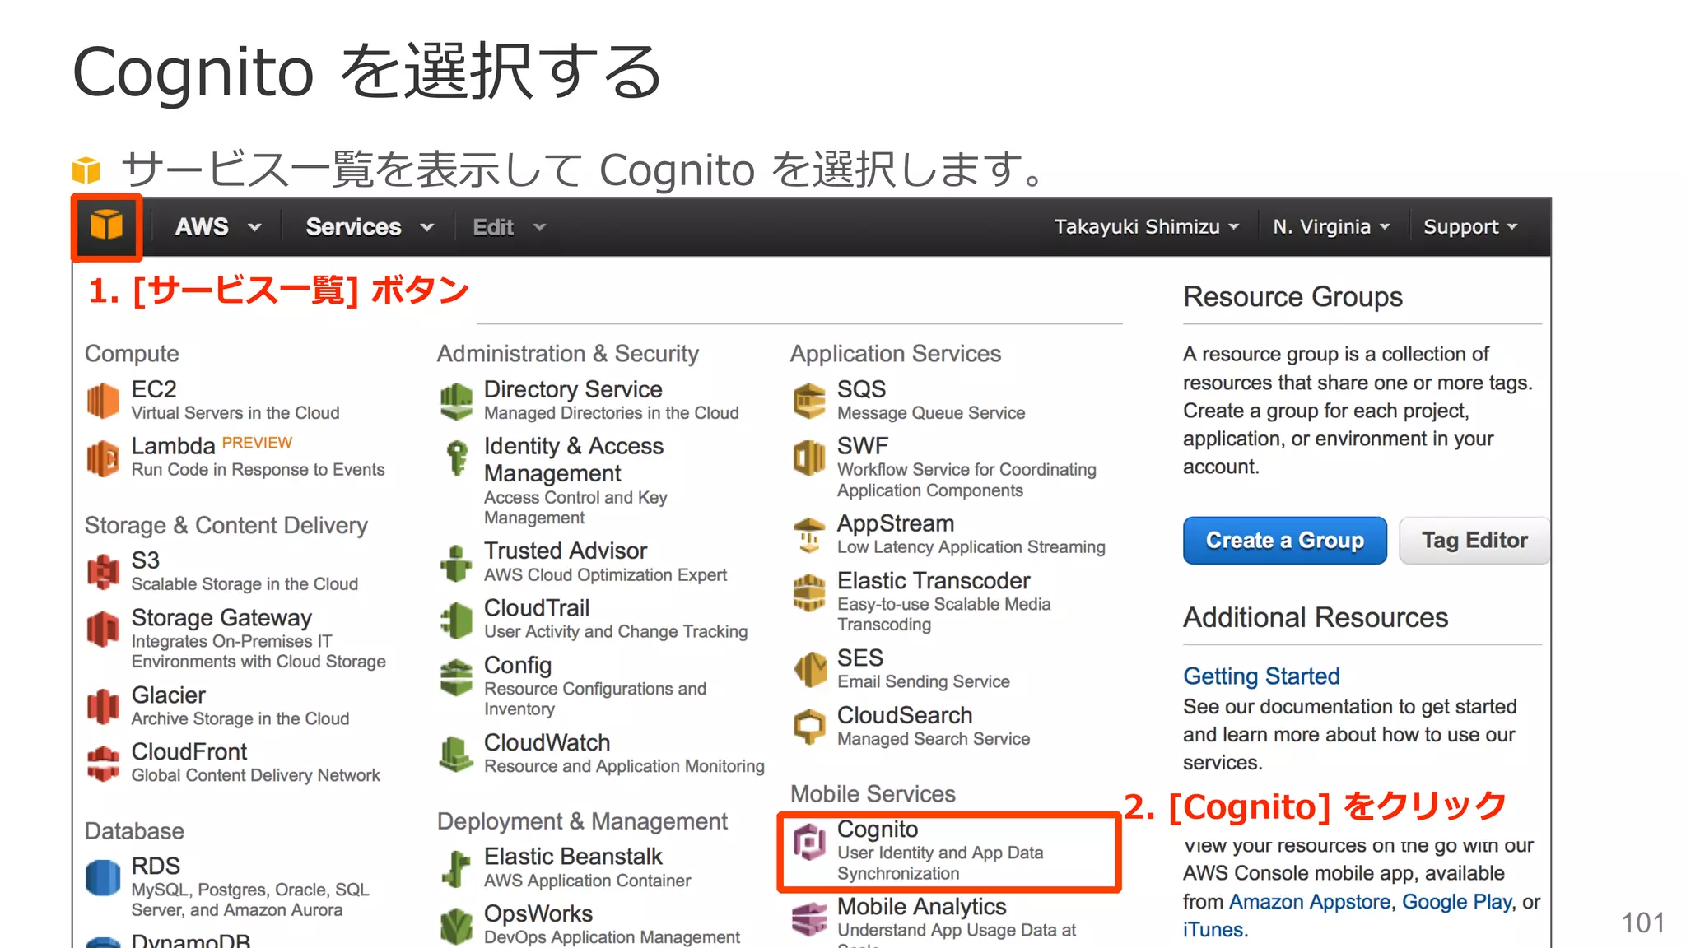Select the CloudFront service name
Viewport: 1686px width, 948px height.
tap(189, 752)
